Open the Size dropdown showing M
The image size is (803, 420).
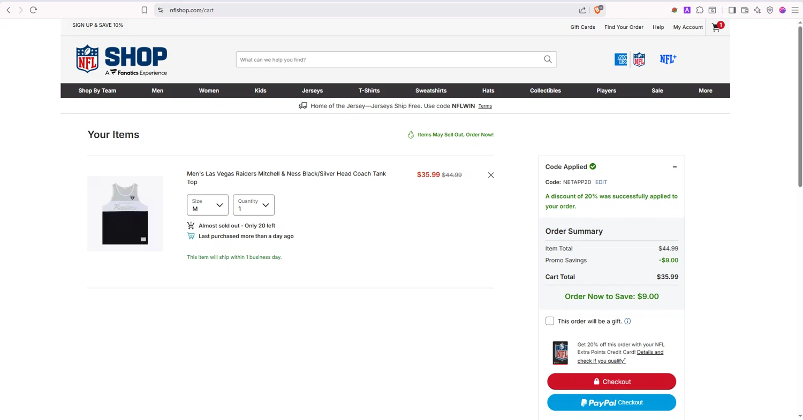(x=208, y=205)
